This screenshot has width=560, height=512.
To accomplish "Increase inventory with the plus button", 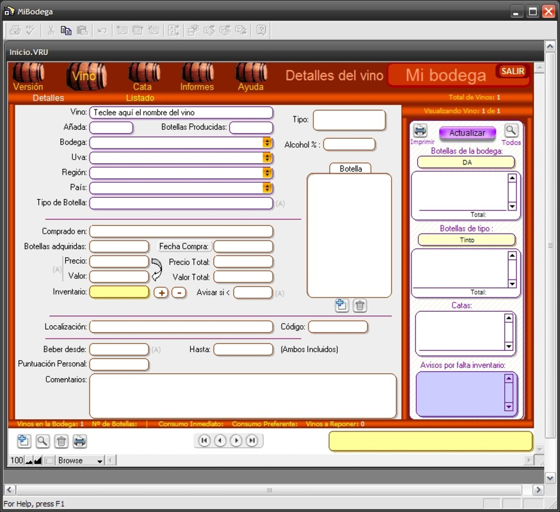I will tap(161, 292).
